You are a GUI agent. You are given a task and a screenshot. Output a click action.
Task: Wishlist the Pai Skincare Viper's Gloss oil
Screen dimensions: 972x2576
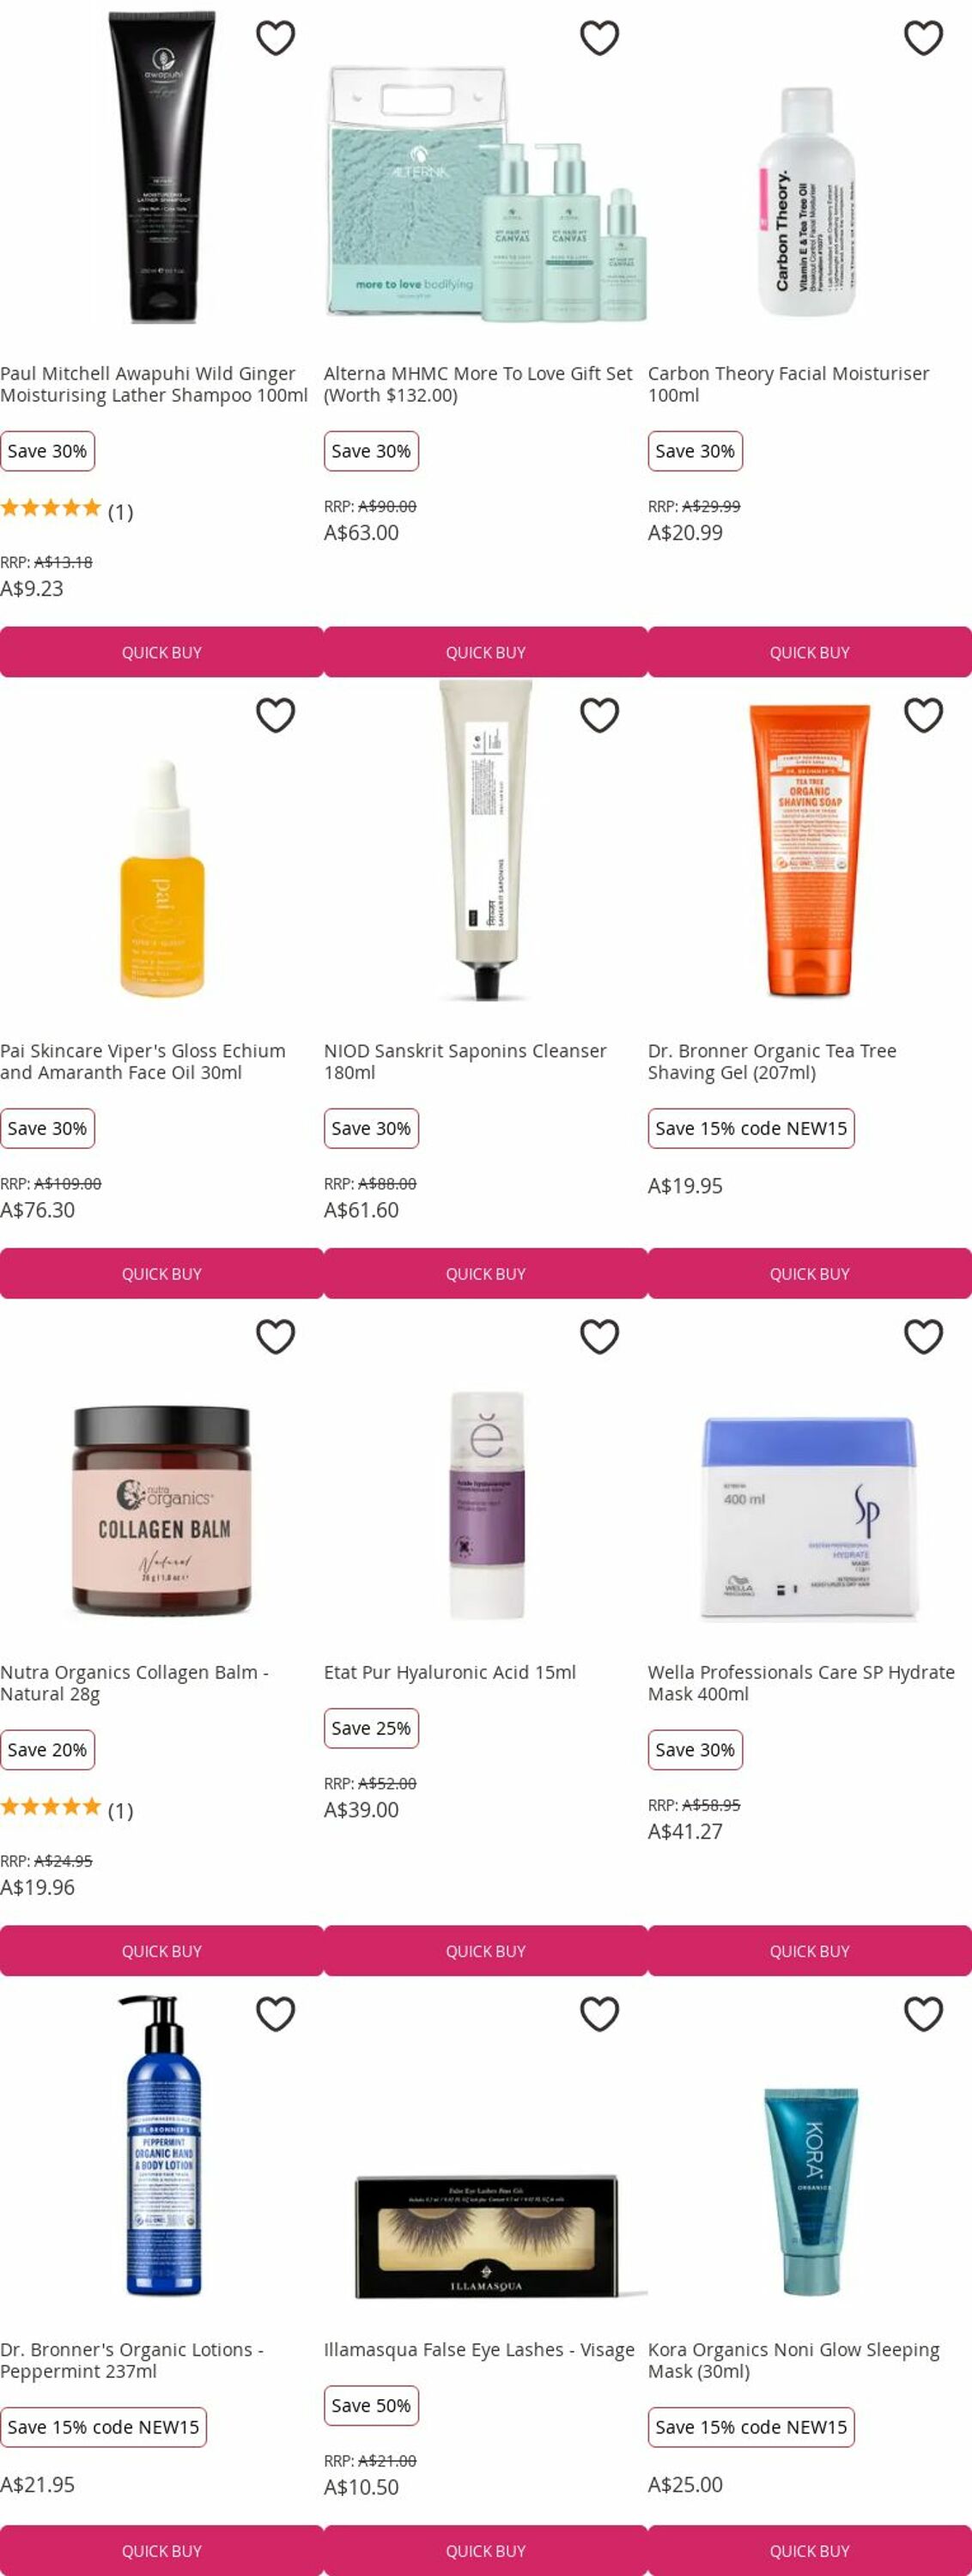pos(275,715)
